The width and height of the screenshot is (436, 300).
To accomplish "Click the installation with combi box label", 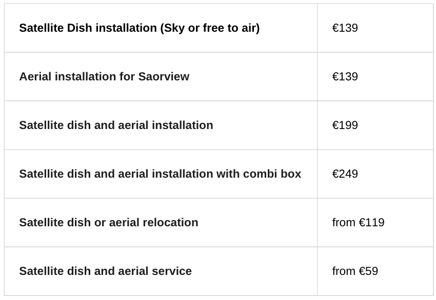I will pyautogui.click(x=160, y=174).
